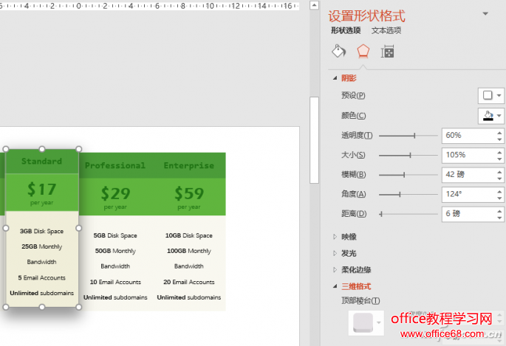Viewport: 506px width, 346px height.
Task: Click the bottom-right handle of Standard shape
Action: tap(79, 307)
